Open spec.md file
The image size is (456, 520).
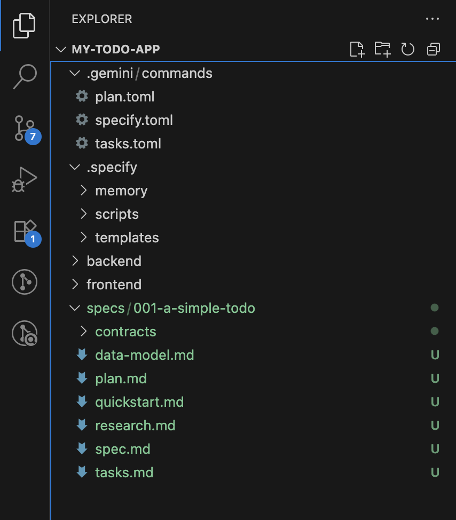coord(123,450)
